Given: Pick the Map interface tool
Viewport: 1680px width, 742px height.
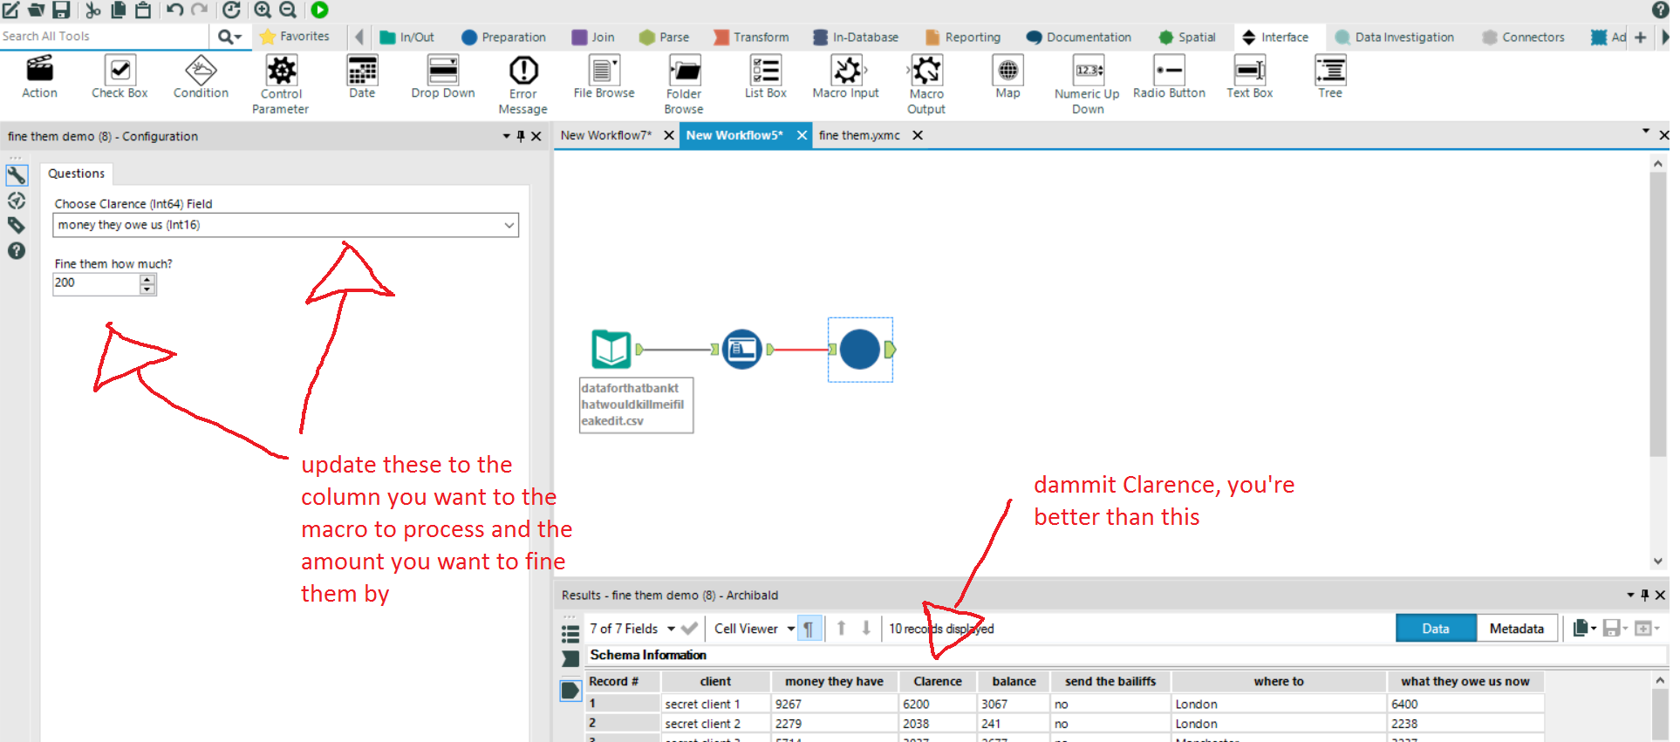Looking at the screenshot, I should [1007, 78].
